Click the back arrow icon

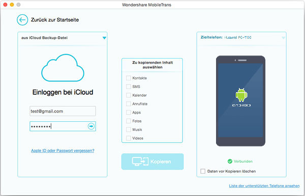click(22, 20)
